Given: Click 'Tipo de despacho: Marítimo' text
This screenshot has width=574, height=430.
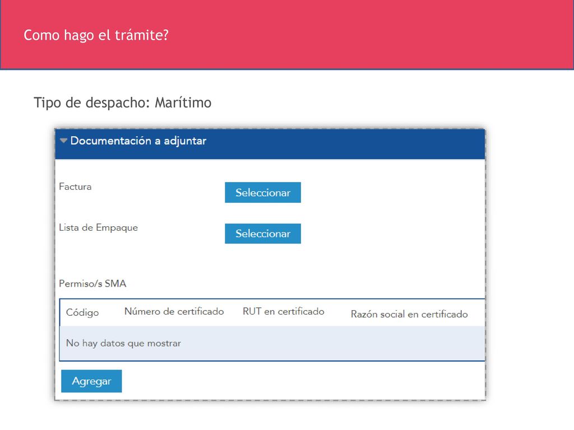Looking at the screenshot, I should point(123,103).
